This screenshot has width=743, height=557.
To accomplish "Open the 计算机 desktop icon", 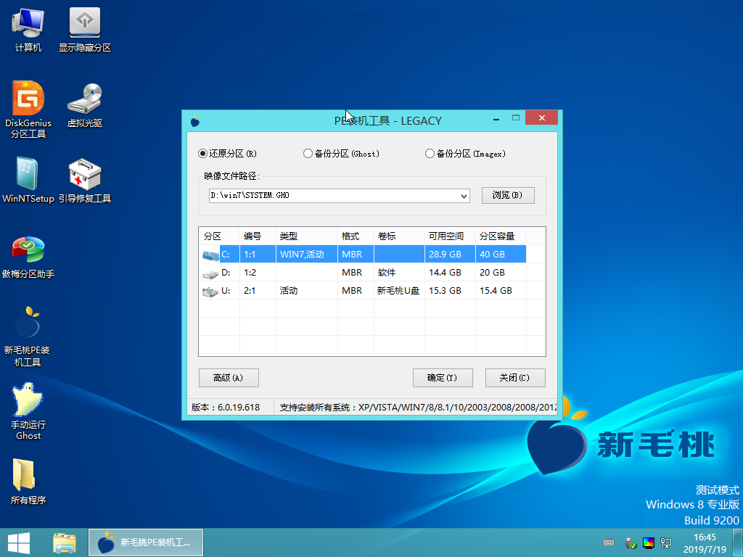I will [28, 29].
